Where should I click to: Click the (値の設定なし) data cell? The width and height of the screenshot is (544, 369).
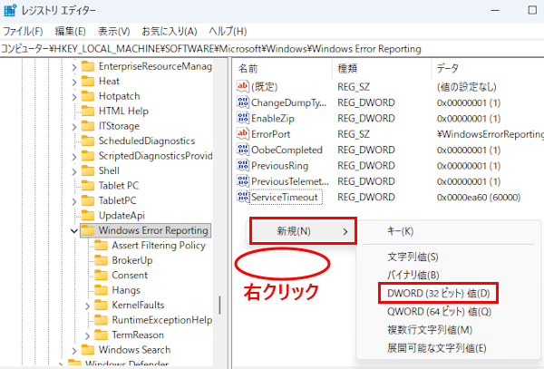466,87
